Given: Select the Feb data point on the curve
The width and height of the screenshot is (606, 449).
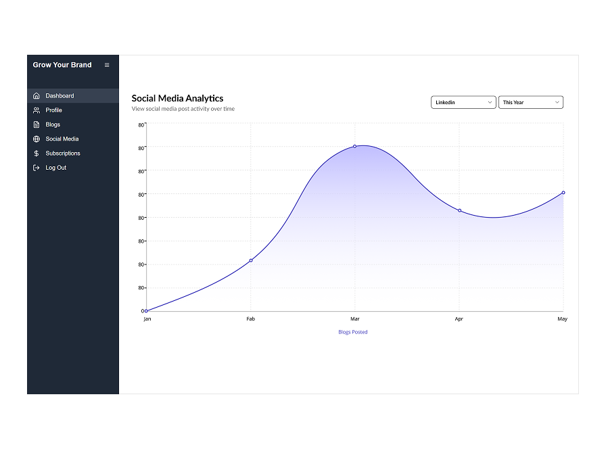Looking at the screenshot, I should (251, 260).
